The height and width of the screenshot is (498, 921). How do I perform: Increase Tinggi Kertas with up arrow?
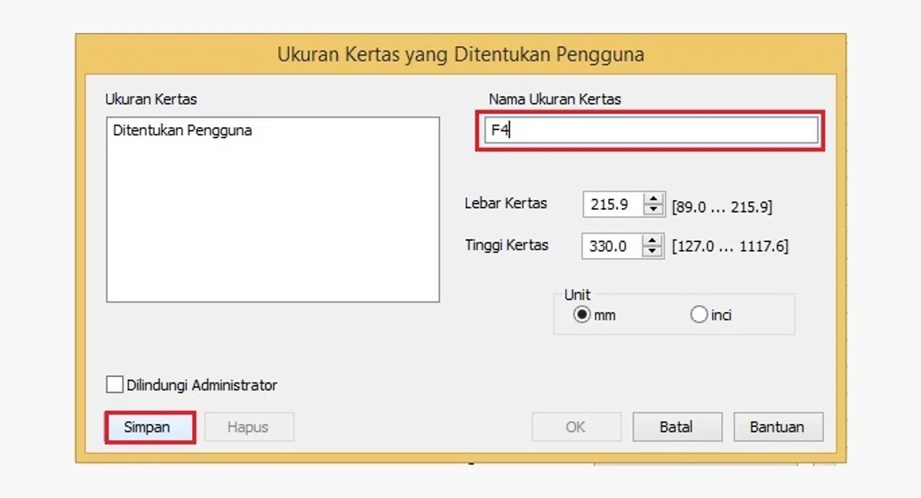coord(652,241)
